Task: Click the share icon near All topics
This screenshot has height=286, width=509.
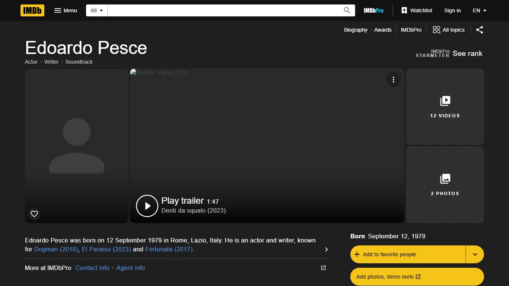Action: [480, 30]
